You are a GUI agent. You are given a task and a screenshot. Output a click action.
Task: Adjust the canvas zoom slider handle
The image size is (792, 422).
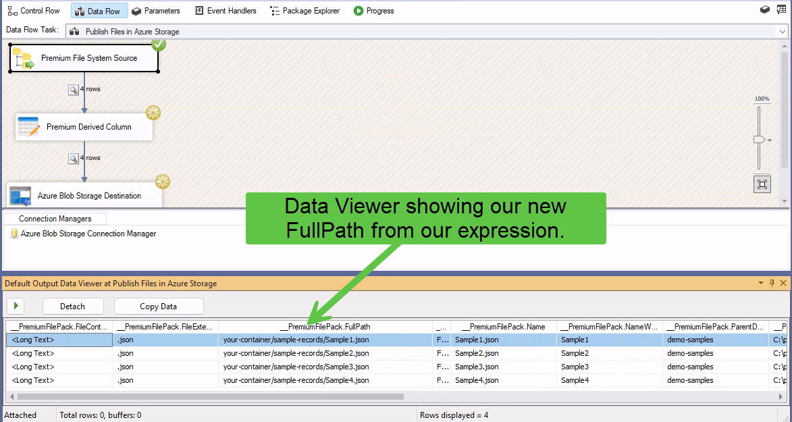[759, 140]
